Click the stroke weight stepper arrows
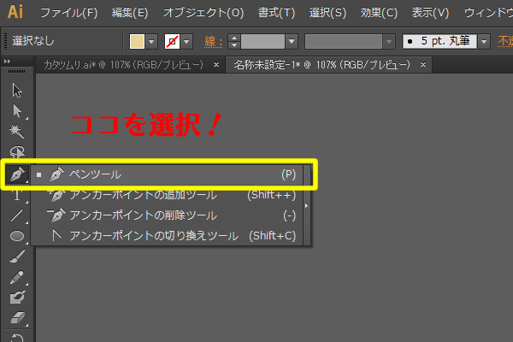This screenshot has height=342, width=513. [233, 41]
